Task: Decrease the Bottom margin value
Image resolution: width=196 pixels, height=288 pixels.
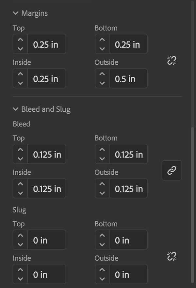Action: tap(102, 49)
